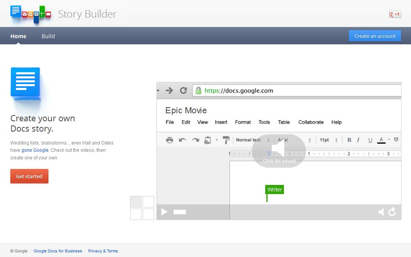Viewport: 411px width, 257px height.
Task: Mute the video with the speaker icon
Action: point(380,212)
